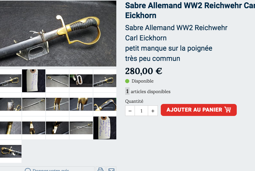Increase quantity with the plus button
255x171 pixels.
(x=153, y=111)
